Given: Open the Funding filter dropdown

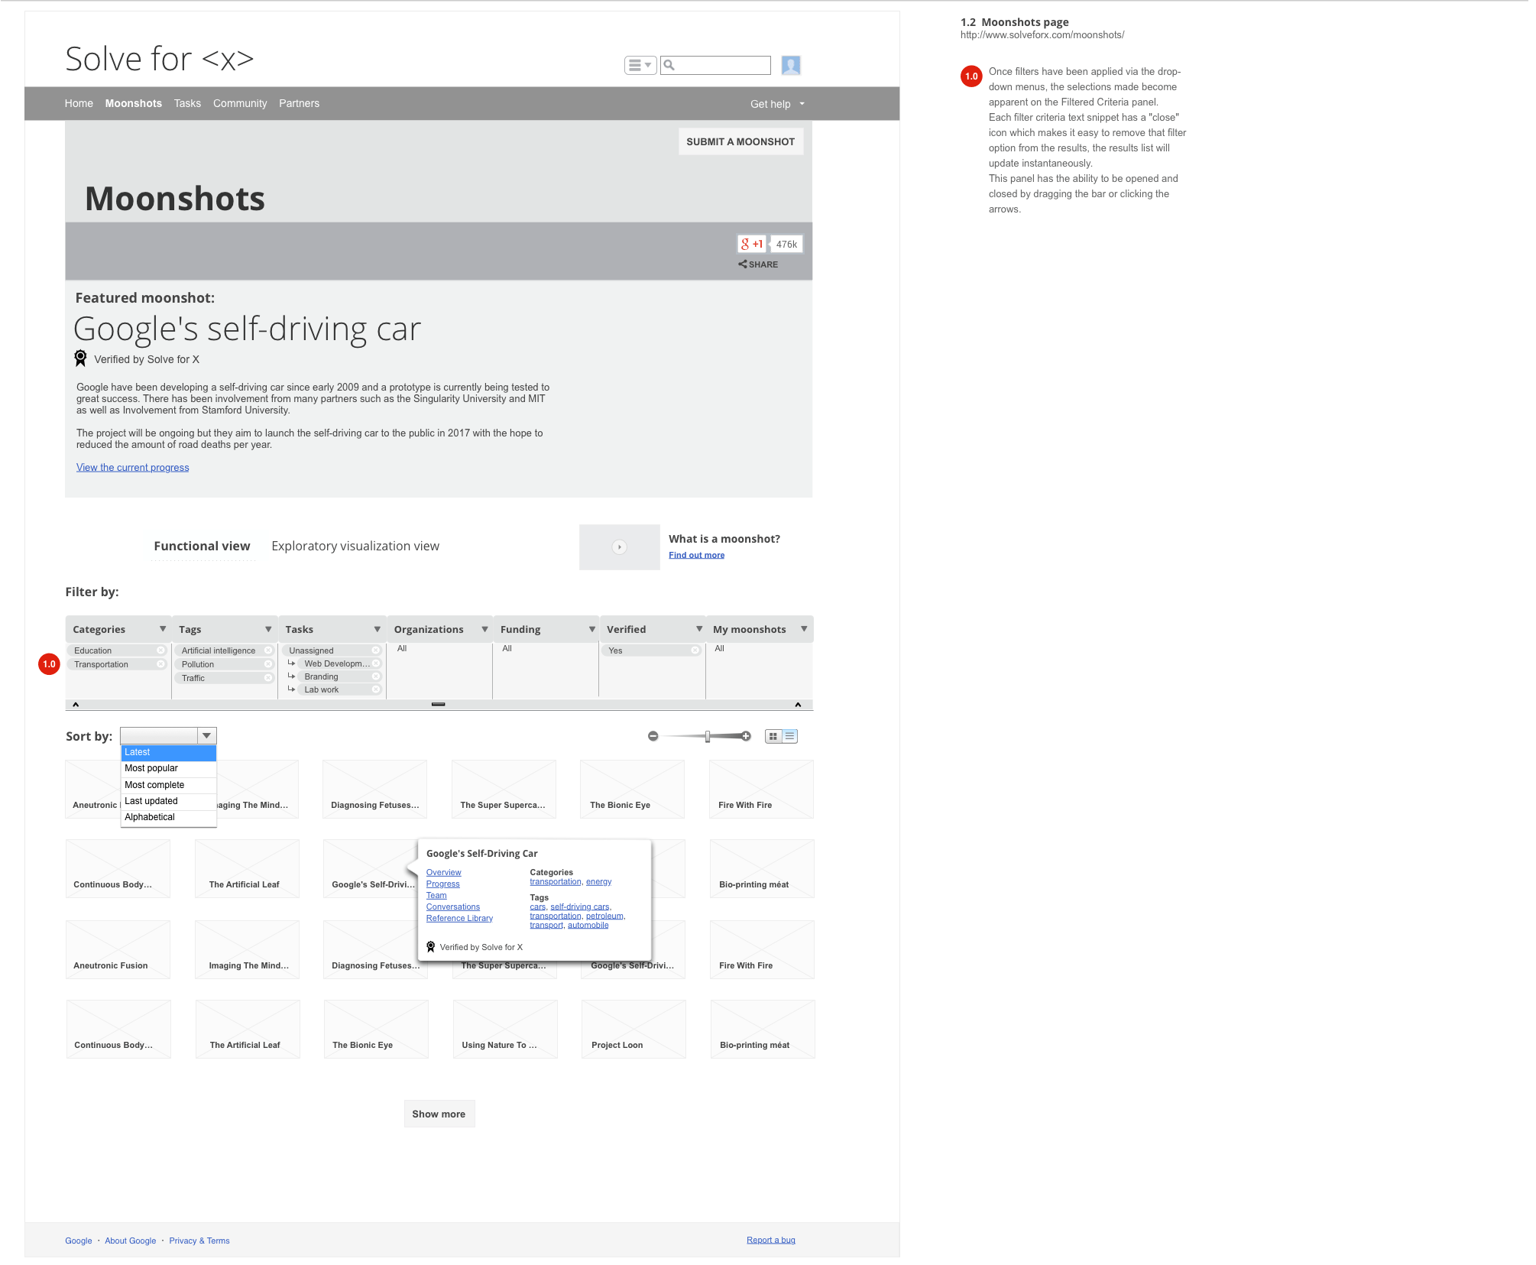Looking at the screenshot, I should click(591, 629).
